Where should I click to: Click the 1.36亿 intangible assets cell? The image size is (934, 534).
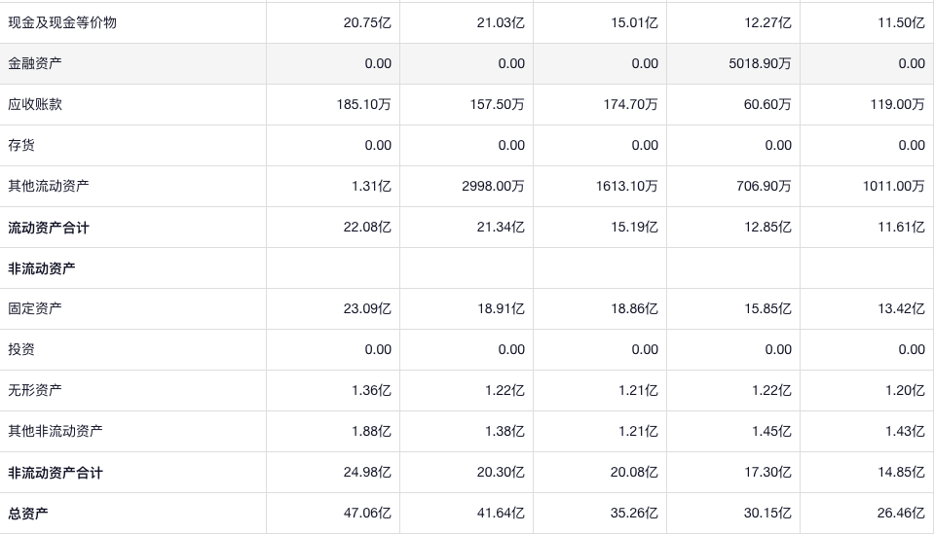click(371, 390)
